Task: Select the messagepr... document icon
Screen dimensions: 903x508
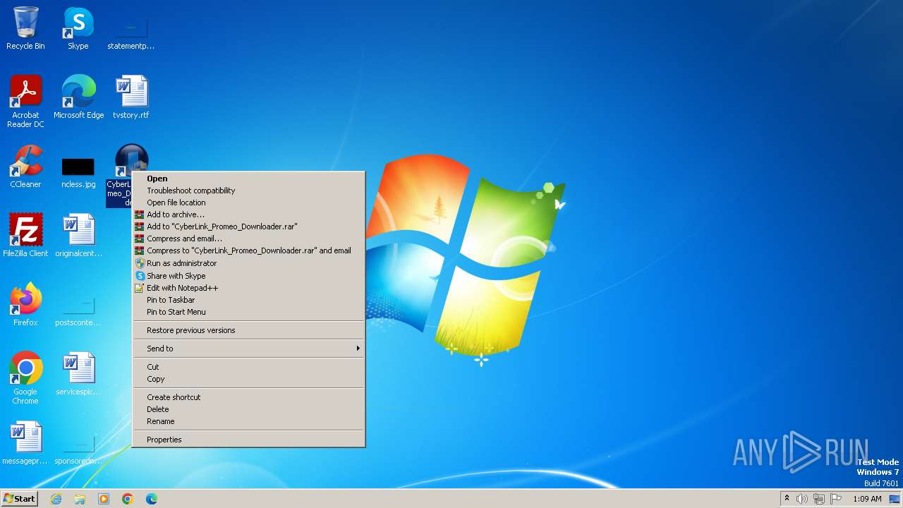Action: tap(25, 443)
